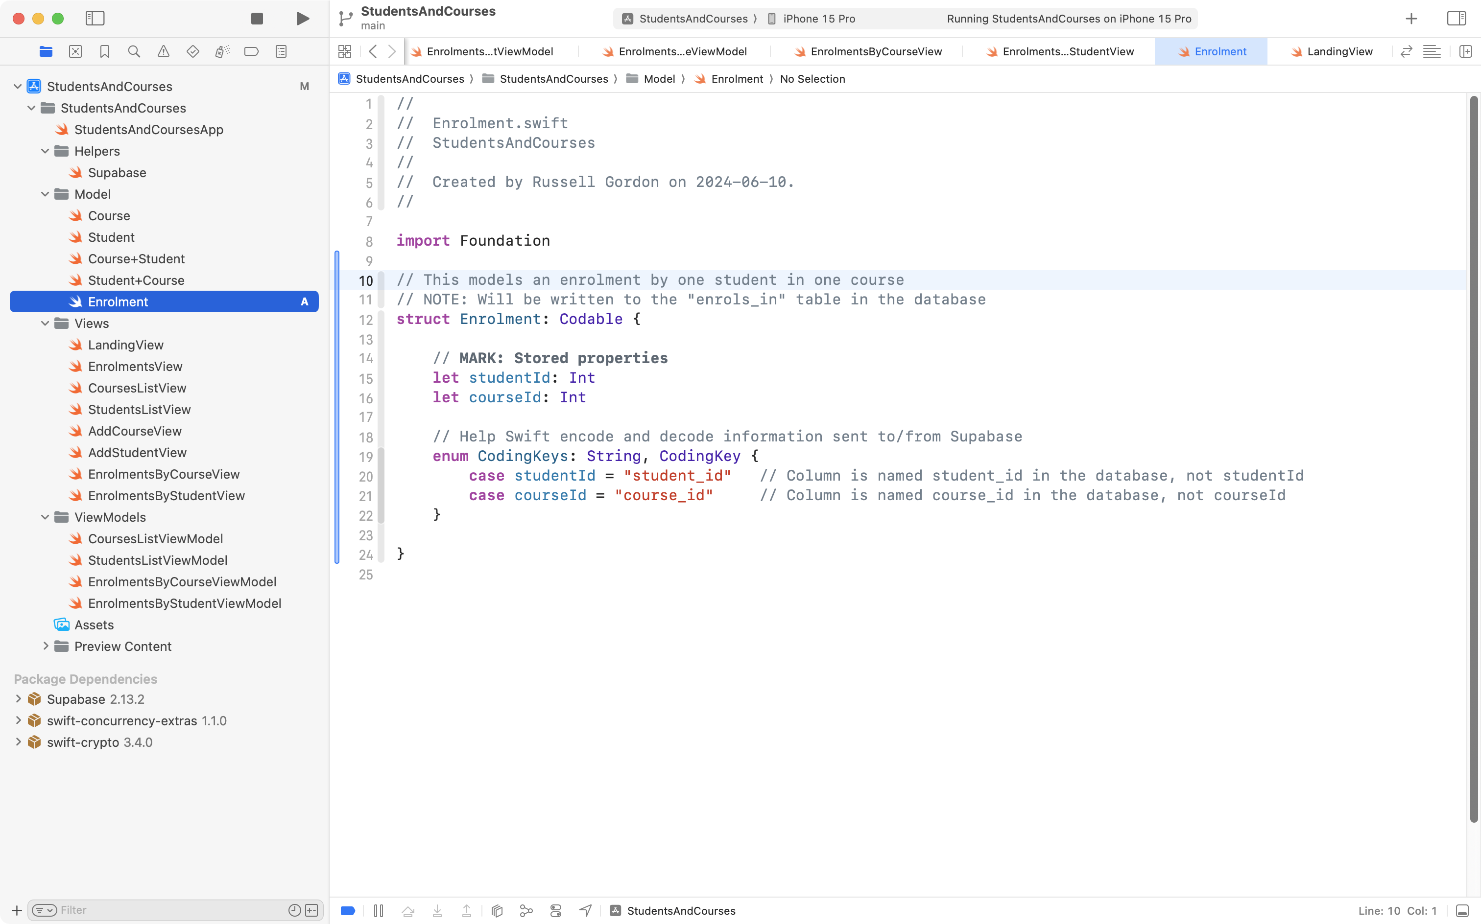The height and width of the screenshot is (924, 1481).
Task: Open the Debug navigator gauge icon
Action: (x=222, y=51)
